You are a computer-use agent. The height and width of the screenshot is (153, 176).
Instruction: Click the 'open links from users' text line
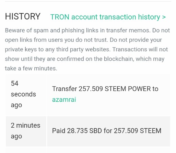(x=83, y=40)
